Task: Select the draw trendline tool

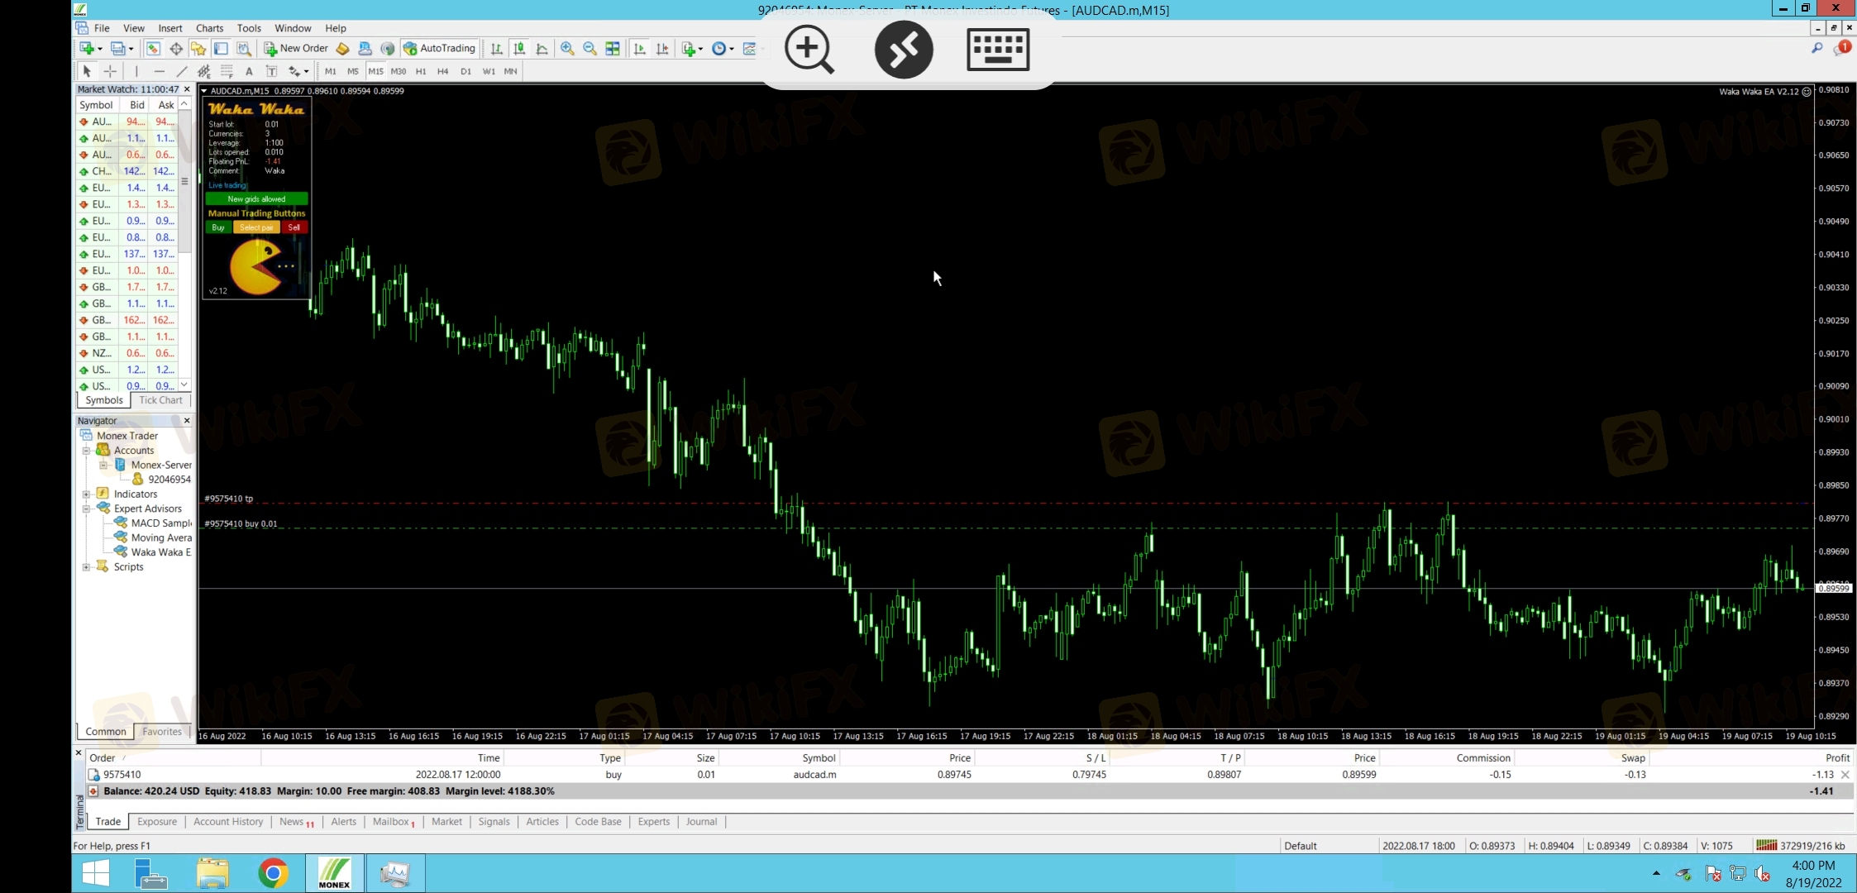Action: point(181,71)
